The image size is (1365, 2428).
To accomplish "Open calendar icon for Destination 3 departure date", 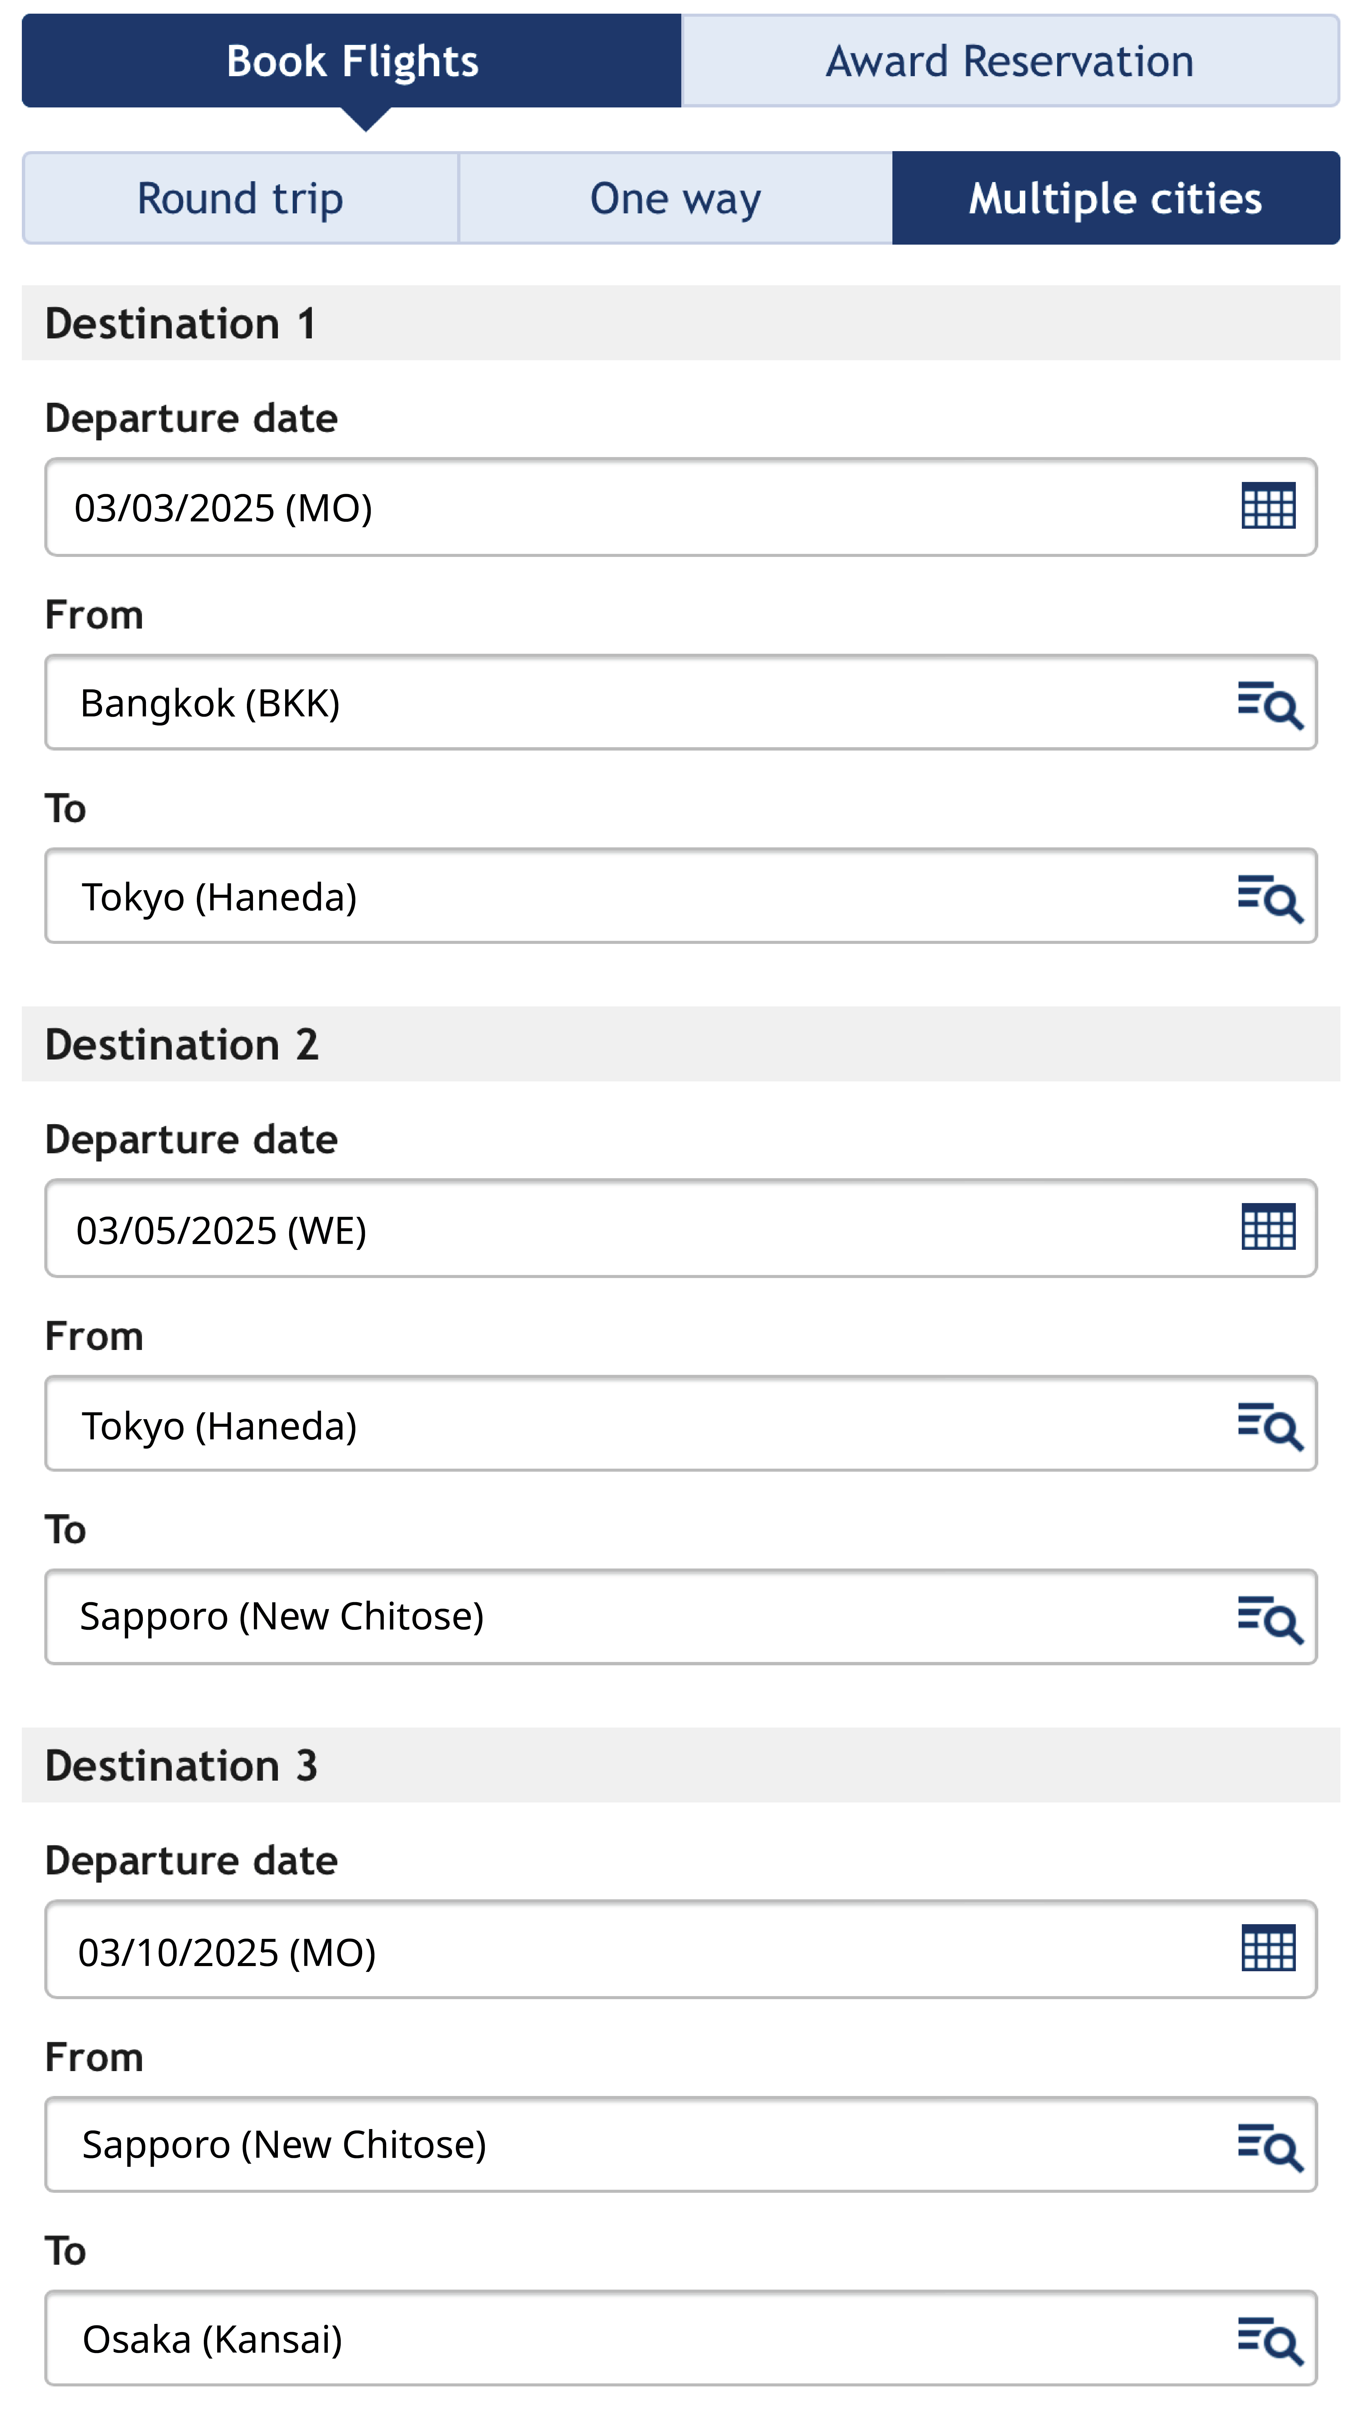I will (1268, 1948).
